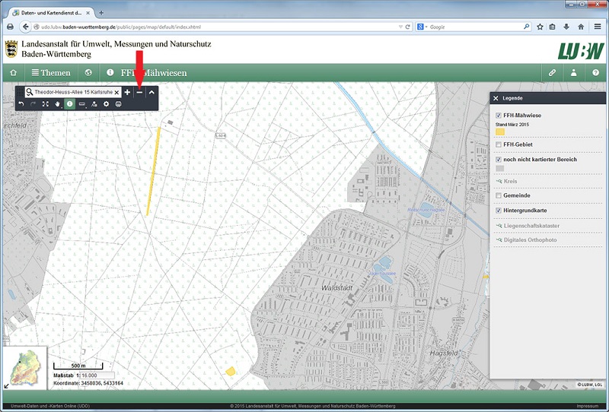
Task: Close the Legende panel
Action: point(496,98)
